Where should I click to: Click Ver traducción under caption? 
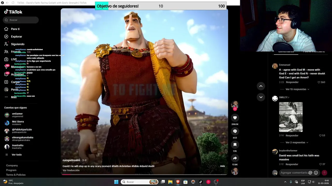click(x=71, y=171)
